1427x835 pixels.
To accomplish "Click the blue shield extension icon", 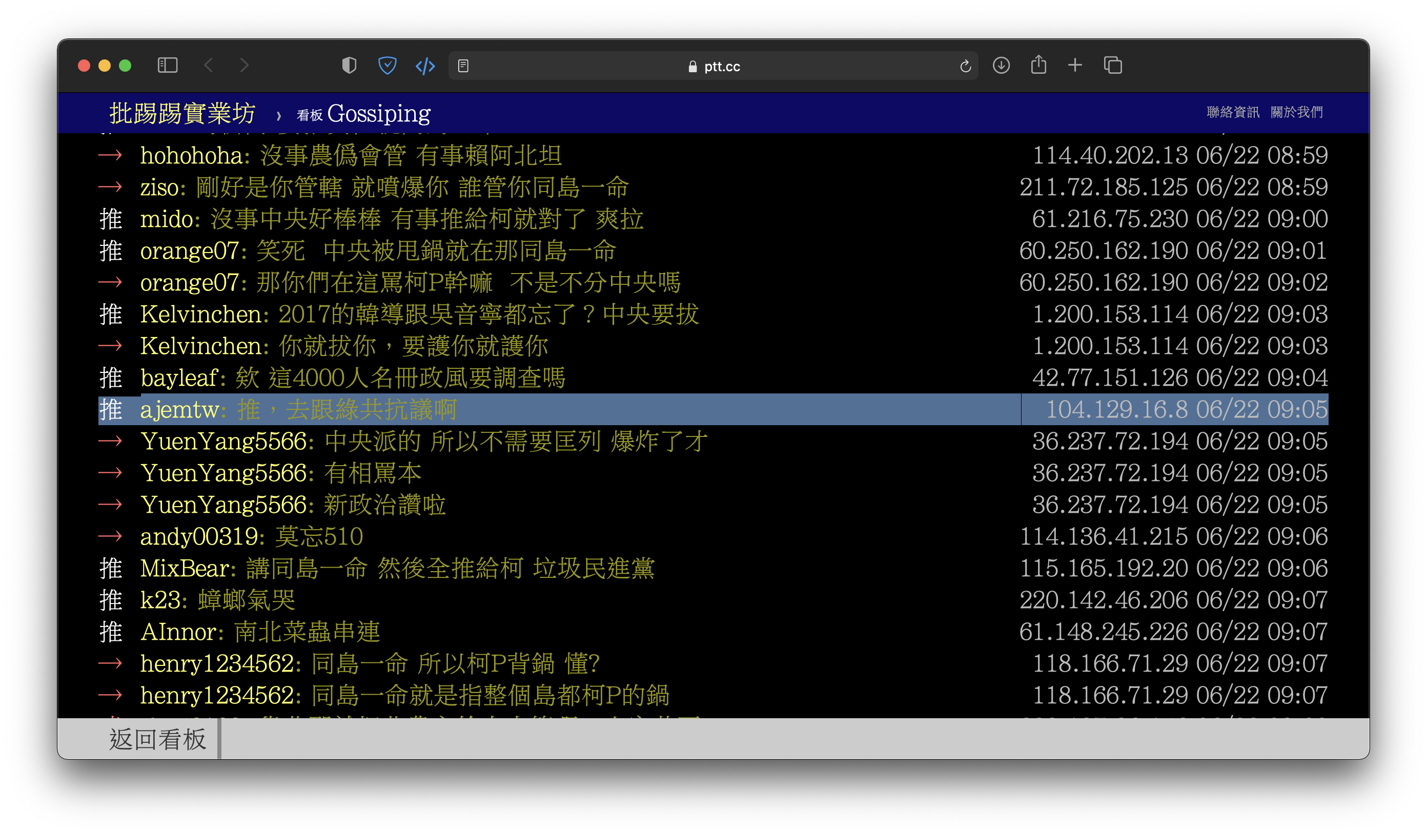I will (x=388, y=66).
